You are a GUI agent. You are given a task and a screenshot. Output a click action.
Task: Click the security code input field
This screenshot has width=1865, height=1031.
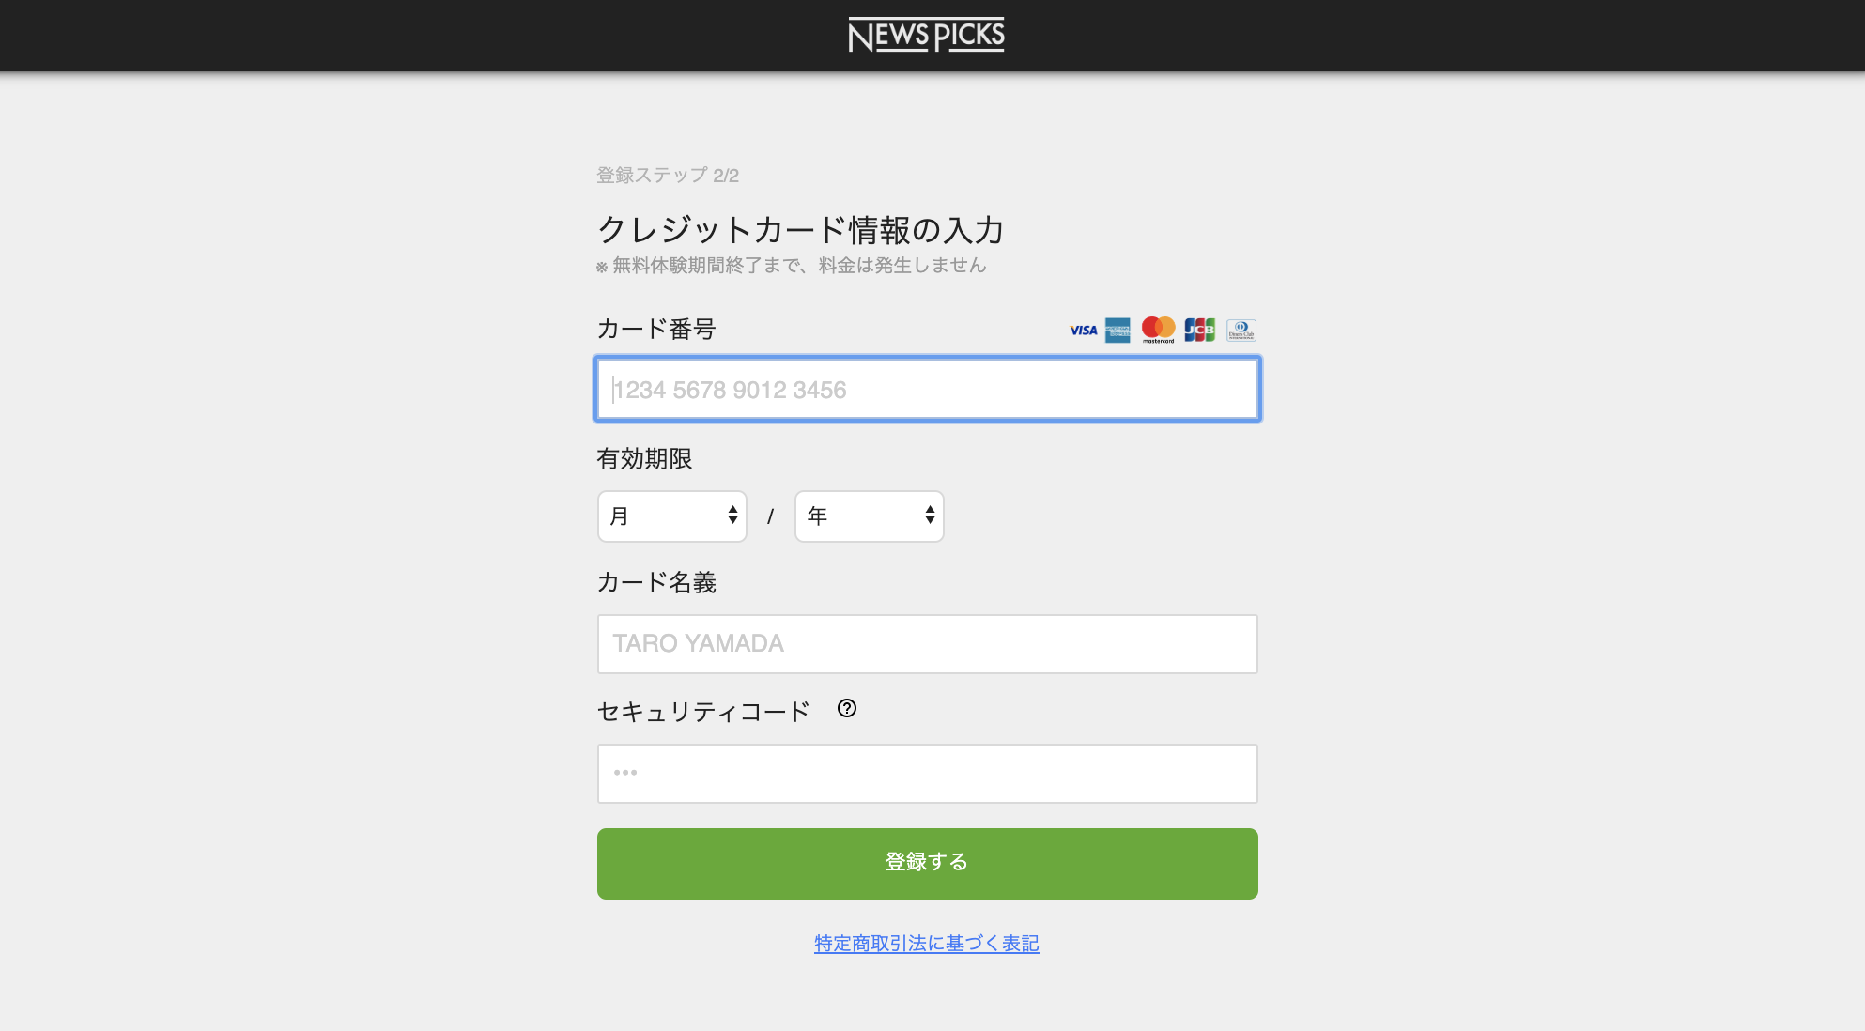[x=928, y=774]
